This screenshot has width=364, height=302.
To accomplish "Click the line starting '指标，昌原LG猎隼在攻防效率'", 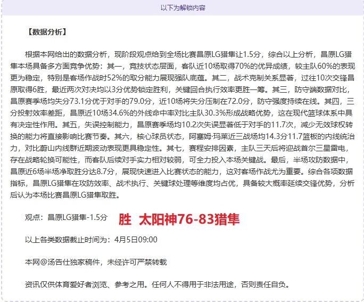I will coord(182,183).
